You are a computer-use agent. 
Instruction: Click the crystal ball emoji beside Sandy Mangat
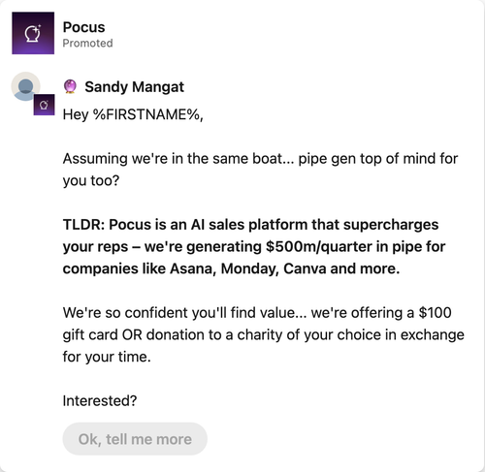click(70, 86)
